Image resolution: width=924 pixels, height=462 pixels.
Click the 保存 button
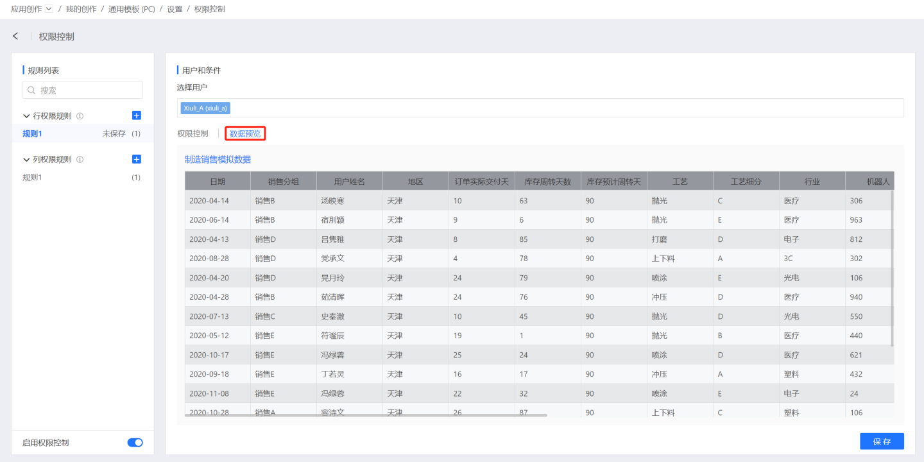tap(882, 441)
